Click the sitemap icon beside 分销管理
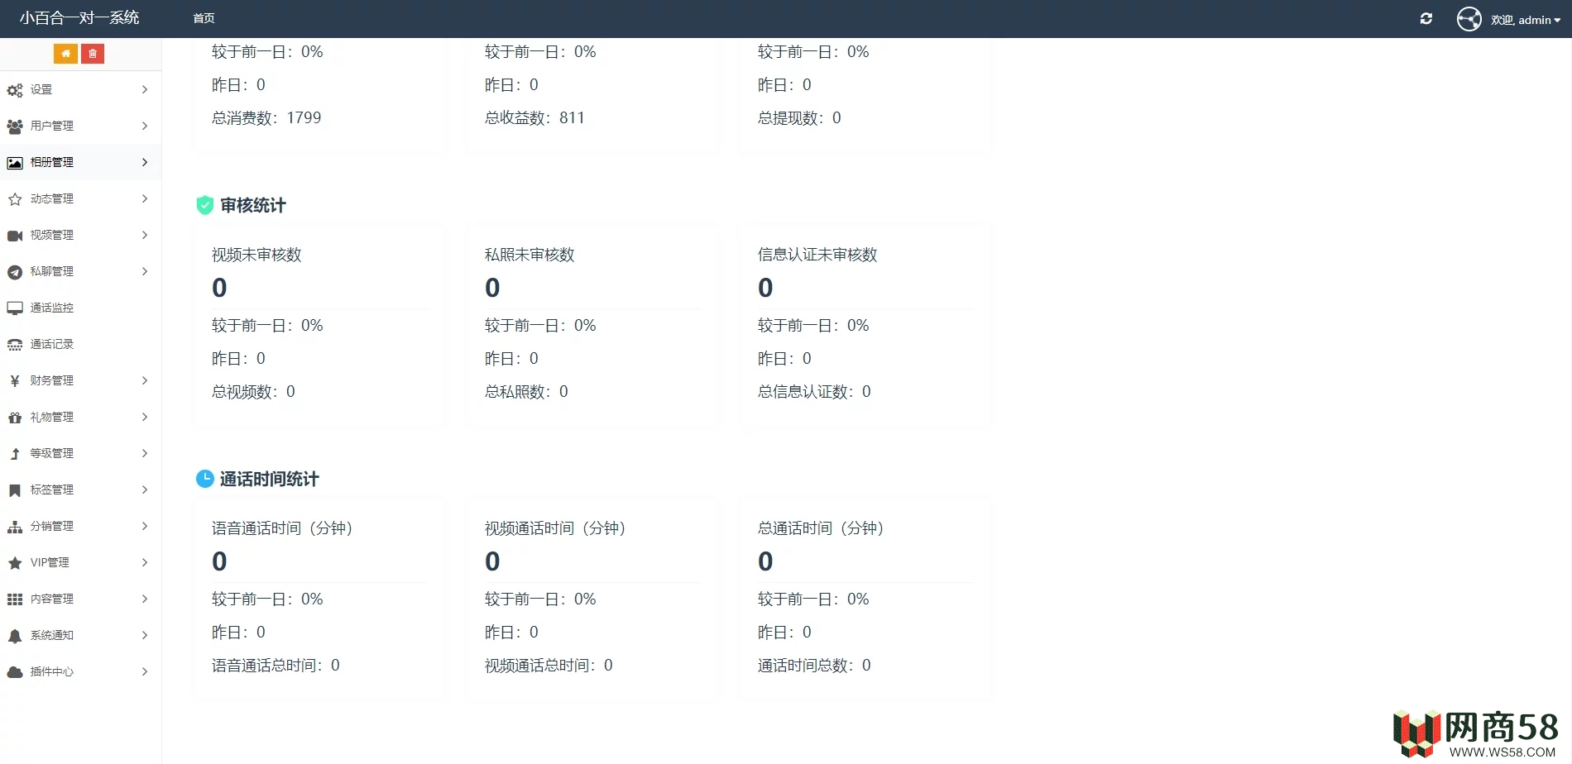 15,527
